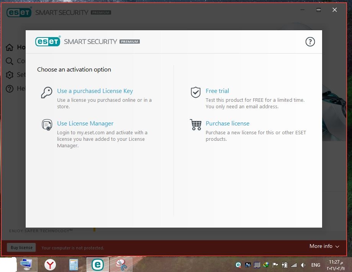Choose Use License Manager option
This screenshot has height=272, width=352.
[85, 123]
